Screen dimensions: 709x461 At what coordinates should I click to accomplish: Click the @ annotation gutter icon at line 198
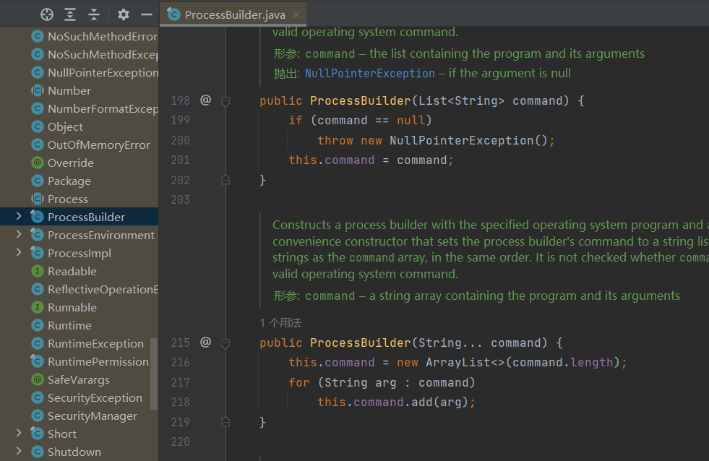(x=205, y=100)
